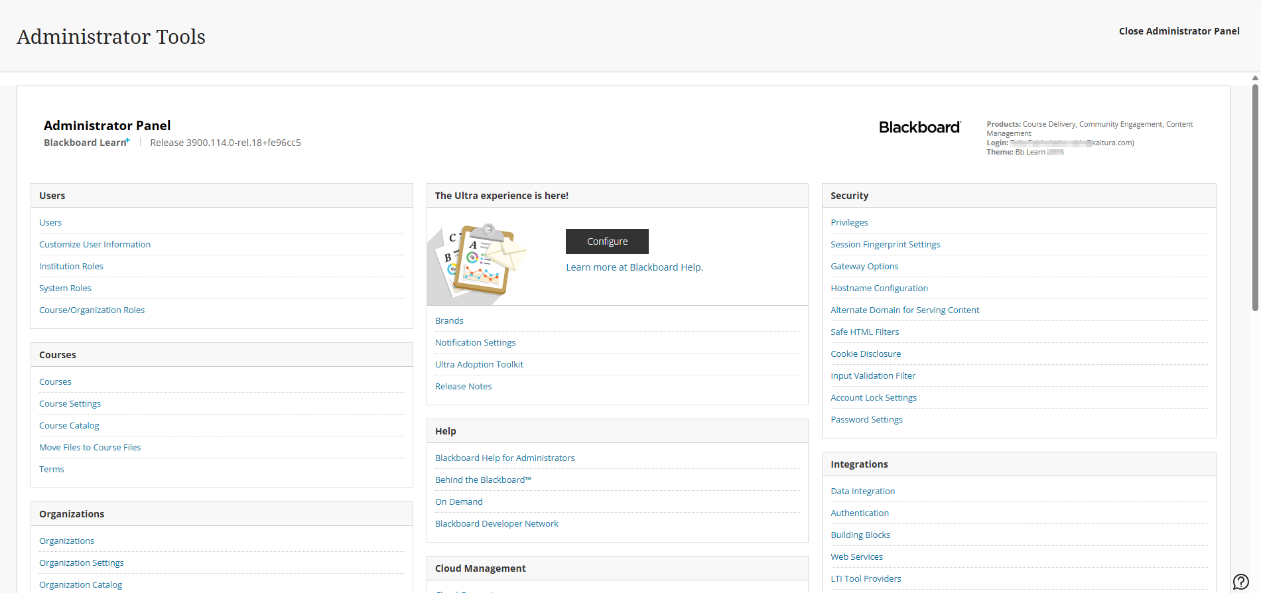Open Password Settings
This screenshot has width=1261, height=593.
pyautogui.click(x=866, y=420)
